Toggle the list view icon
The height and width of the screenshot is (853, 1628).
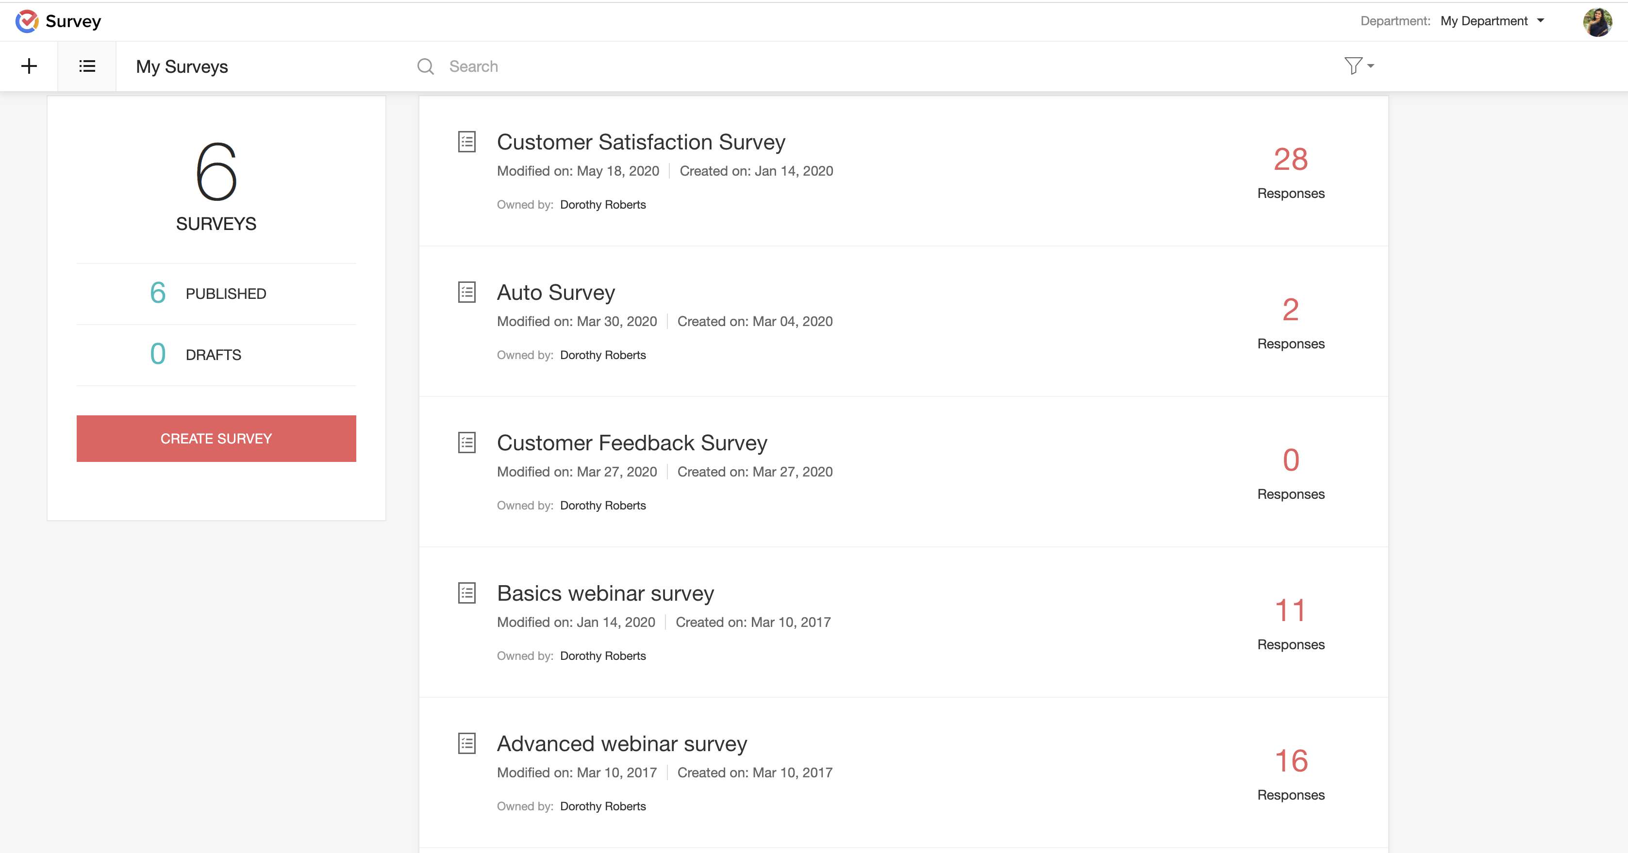pos(87,66)
